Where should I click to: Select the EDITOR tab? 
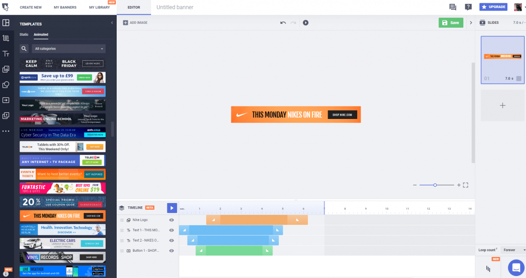click(x=134, y=7)
